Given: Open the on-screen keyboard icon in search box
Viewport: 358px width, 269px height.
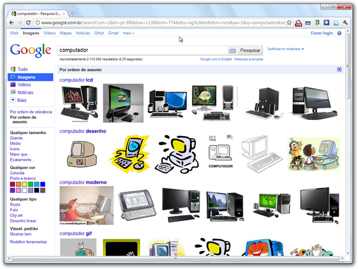Looking at the screenshot, I should pos(231,50).
